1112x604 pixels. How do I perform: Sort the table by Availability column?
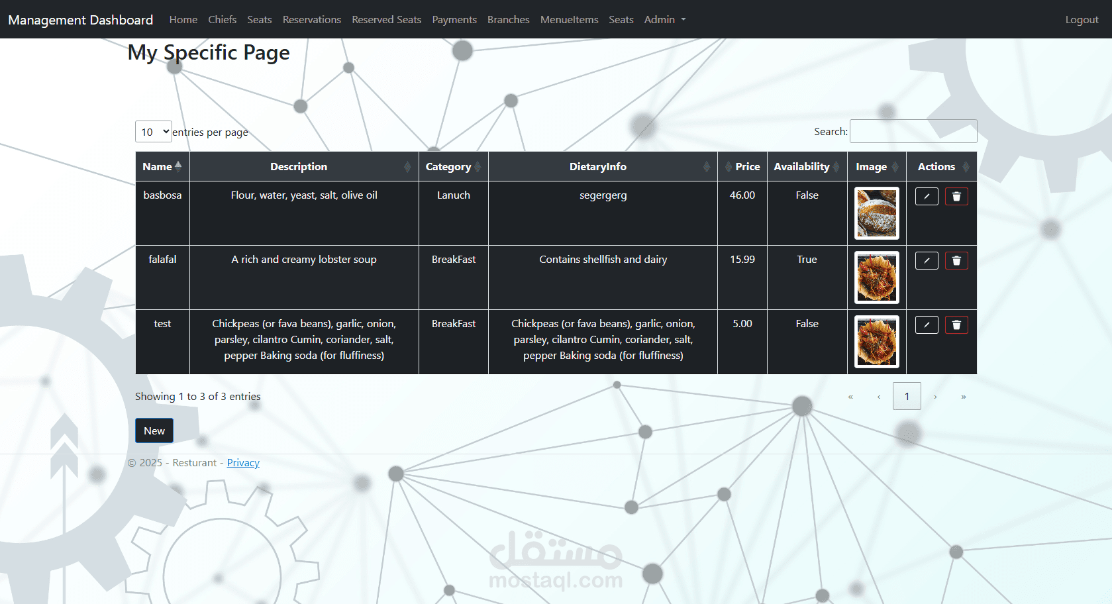pos(807,167)
